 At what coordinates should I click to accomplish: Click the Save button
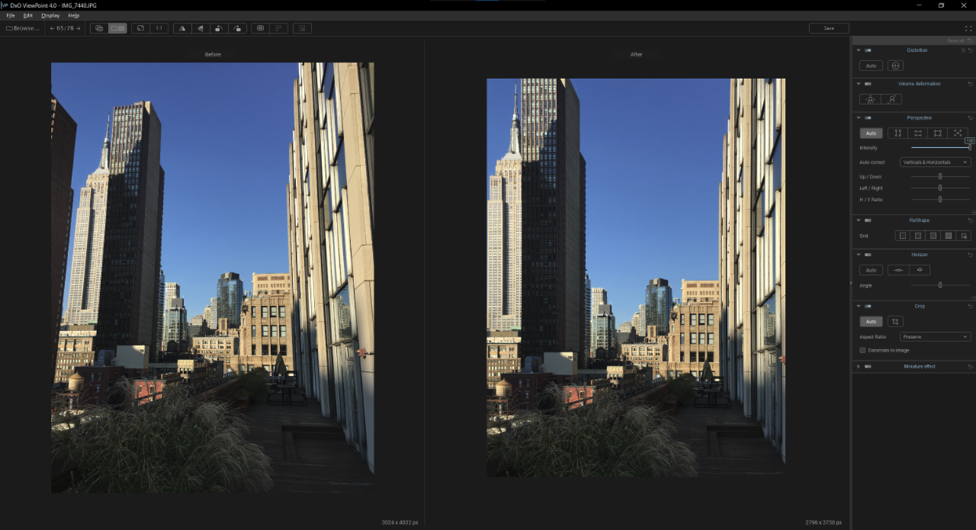point(829,28)
